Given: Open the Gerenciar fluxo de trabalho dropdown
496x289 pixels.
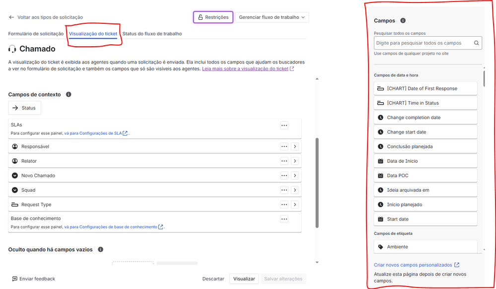Looking at the screenshot, I should pos(272,17).
